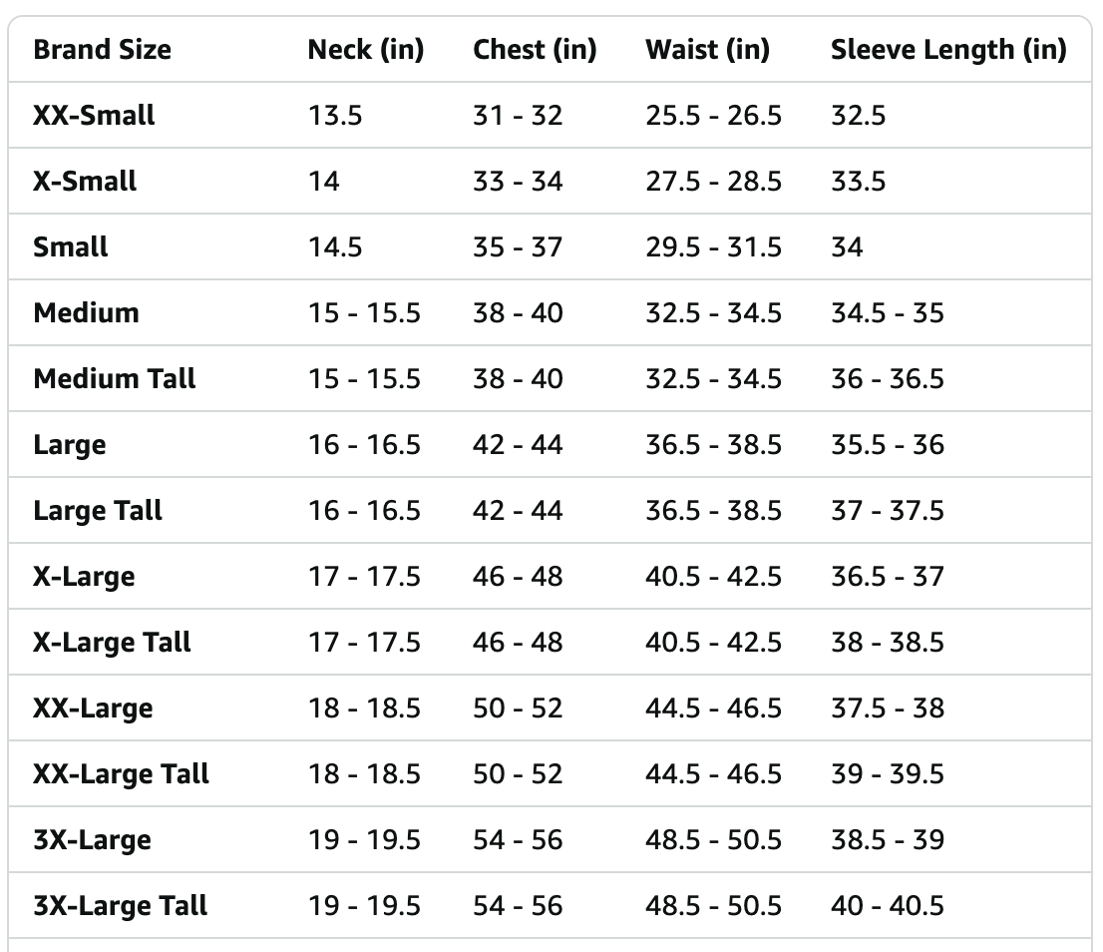Screen dimensions: 1103x952
Task: Click the Medium size label
Action: pyautogui.click(x=86, y=312)
